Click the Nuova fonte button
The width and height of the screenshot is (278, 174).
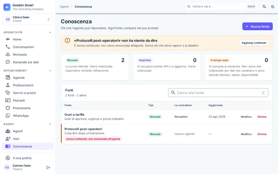point(258,26)
